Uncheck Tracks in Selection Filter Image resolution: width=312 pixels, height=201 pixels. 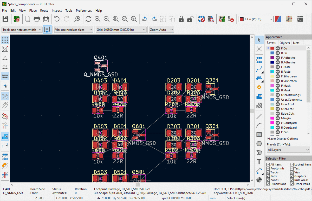click(x=268, y=172)
